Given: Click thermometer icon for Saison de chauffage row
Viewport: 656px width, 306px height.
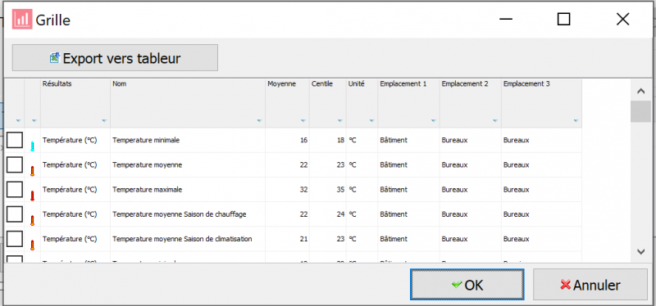Looking at the screenshot, I should [x=32, y=220].
